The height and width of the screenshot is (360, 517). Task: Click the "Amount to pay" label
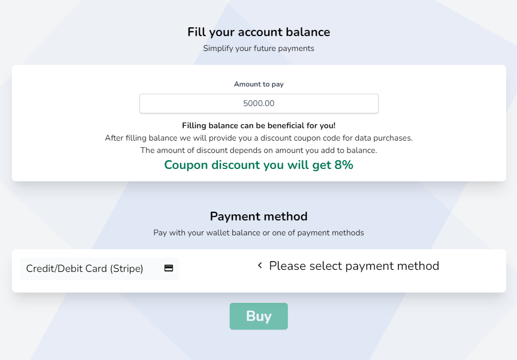point(258,84)
